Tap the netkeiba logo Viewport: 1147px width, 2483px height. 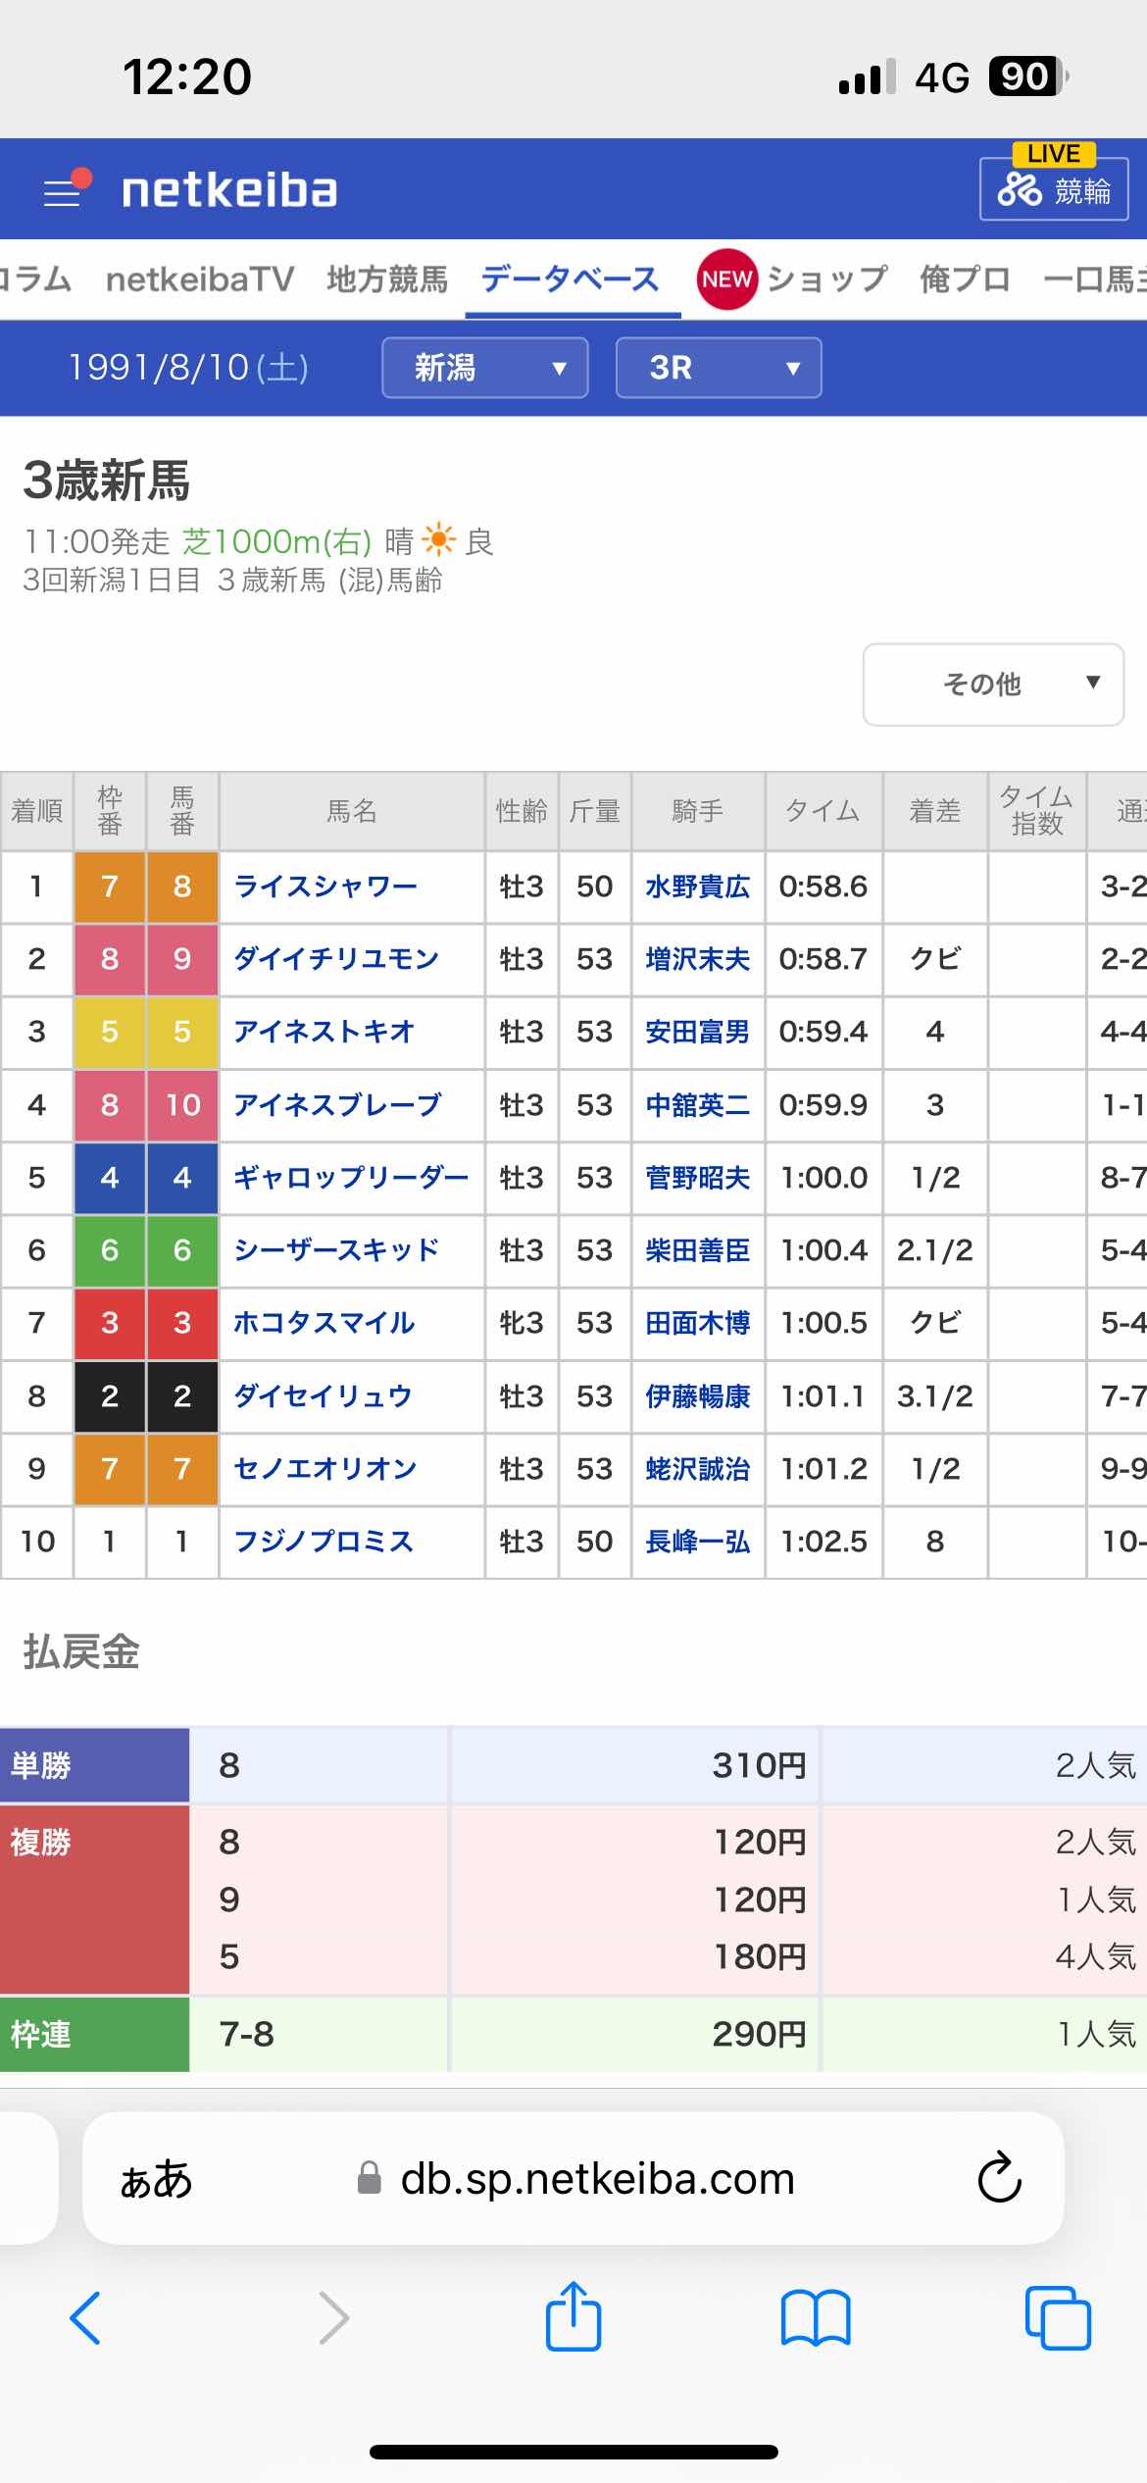tap(229, 190)
